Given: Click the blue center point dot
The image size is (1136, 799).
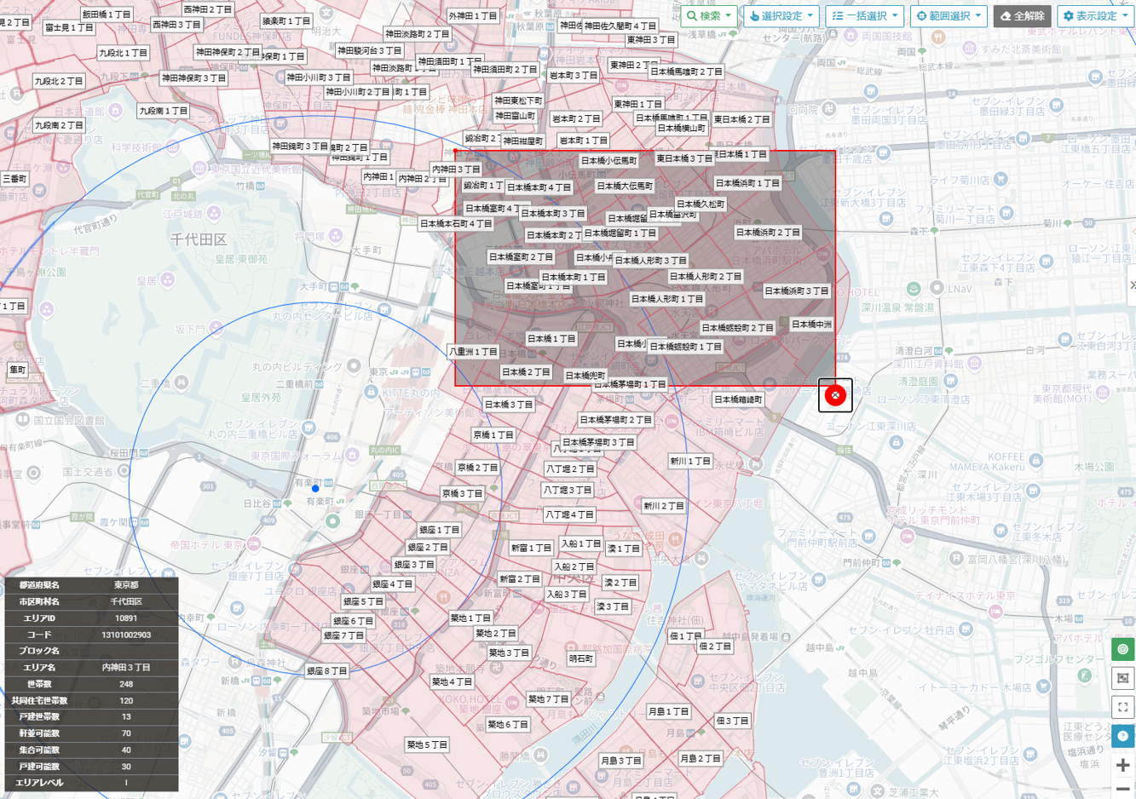Looking at the screenshot, I should pos(315,488).
